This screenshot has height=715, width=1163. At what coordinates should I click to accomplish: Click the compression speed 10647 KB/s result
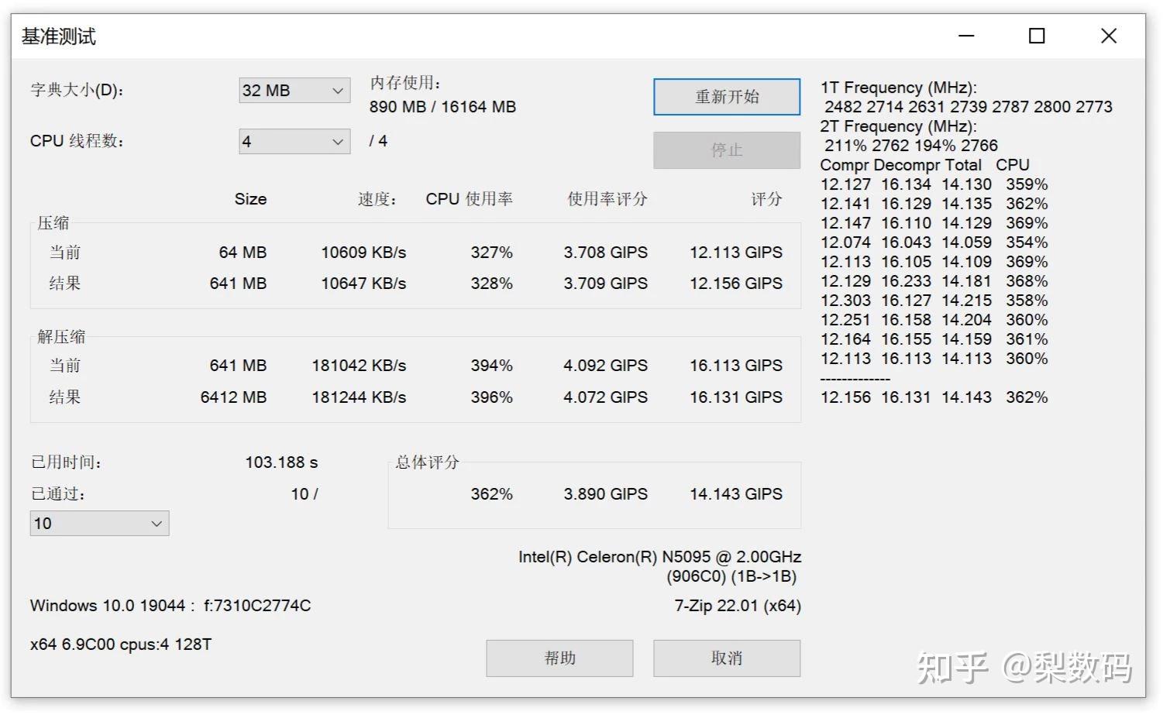point(364,284)
